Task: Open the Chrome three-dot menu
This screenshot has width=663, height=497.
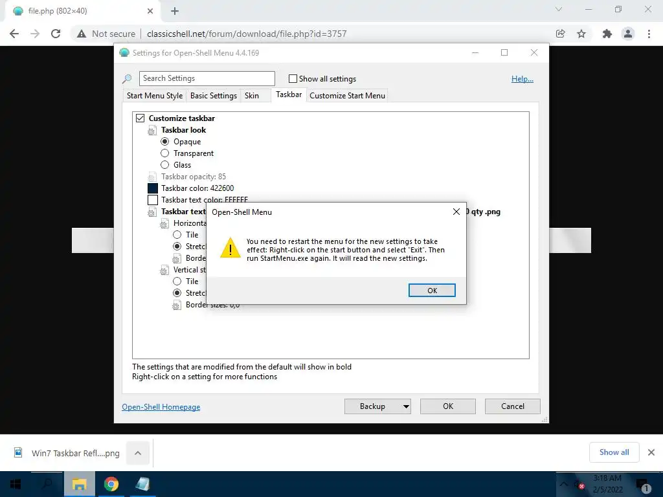Action: 649,34
